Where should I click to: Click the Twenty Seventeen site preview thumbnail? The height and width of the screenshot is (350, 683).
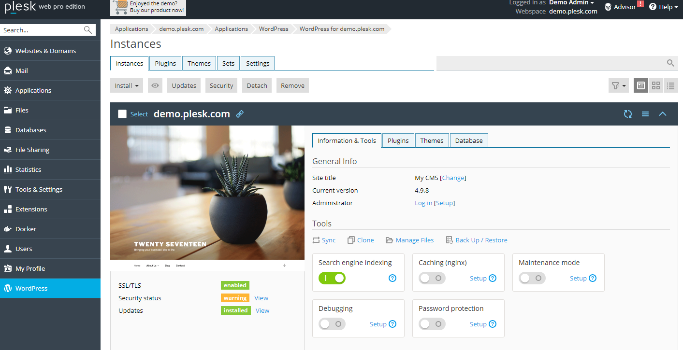pos(207,198)
